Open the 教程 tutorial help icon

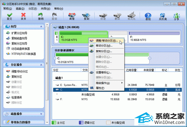(x=148, y=17)
